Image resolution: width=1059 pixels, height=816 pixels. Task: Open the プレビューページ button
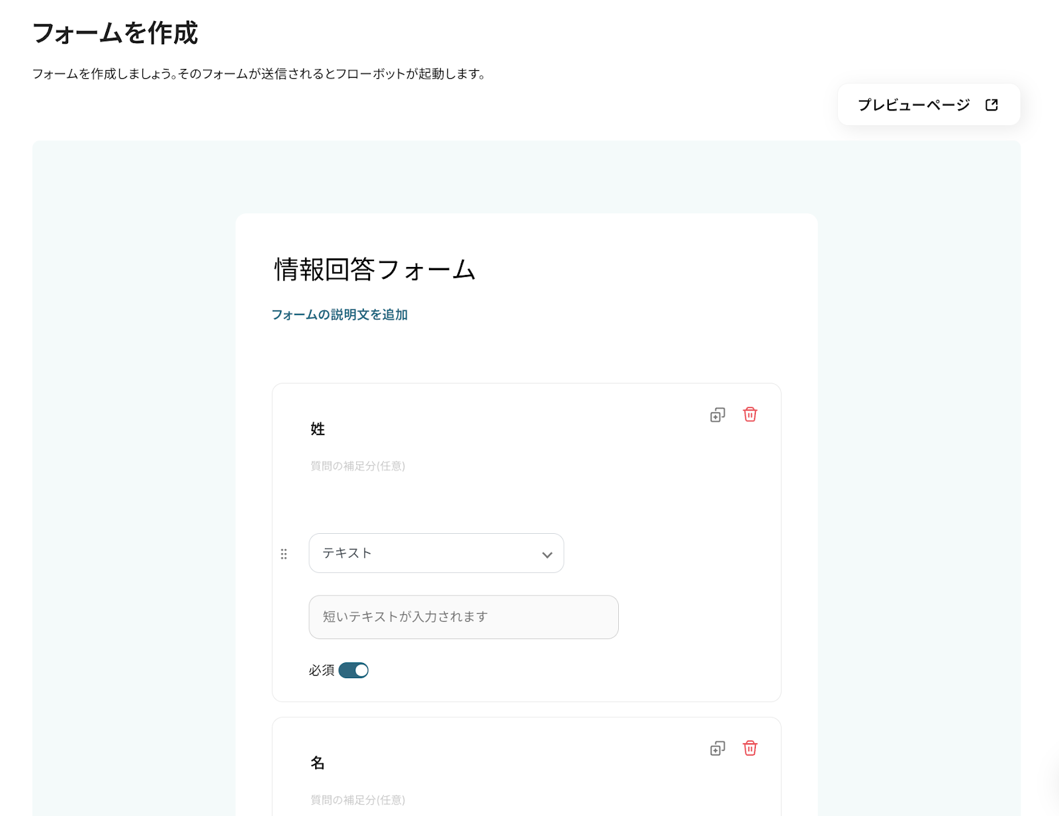coord(929,105)
